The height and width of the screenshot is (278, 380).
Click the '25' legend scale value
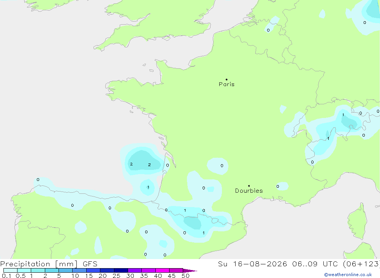tap(116, 276)
